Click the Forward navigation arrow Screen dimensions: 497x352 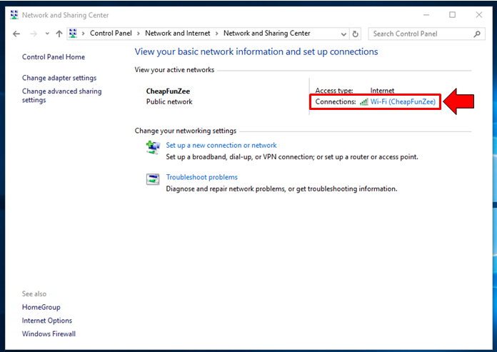pyautogui.click(x=33, y=34)
